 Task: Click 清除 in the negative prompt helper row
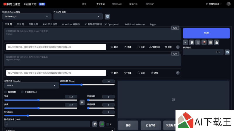pos(155,73)
